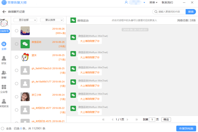
Task: Click 微信运动 avatar in first chat message
Action: [73, 38]
